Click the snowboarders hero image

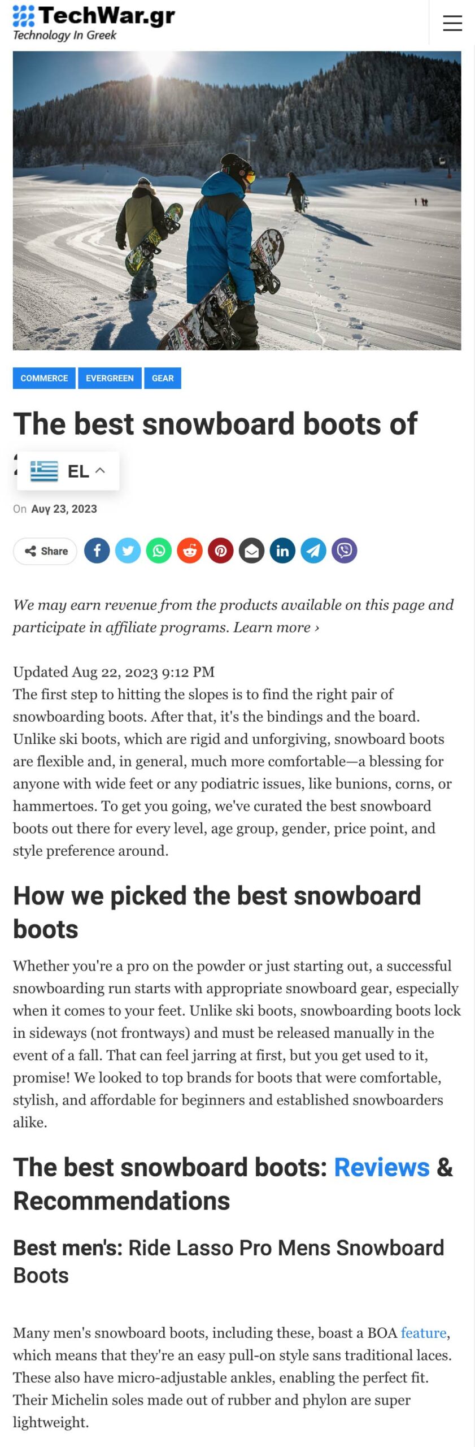pyautogui.click(x=237, y=201)
